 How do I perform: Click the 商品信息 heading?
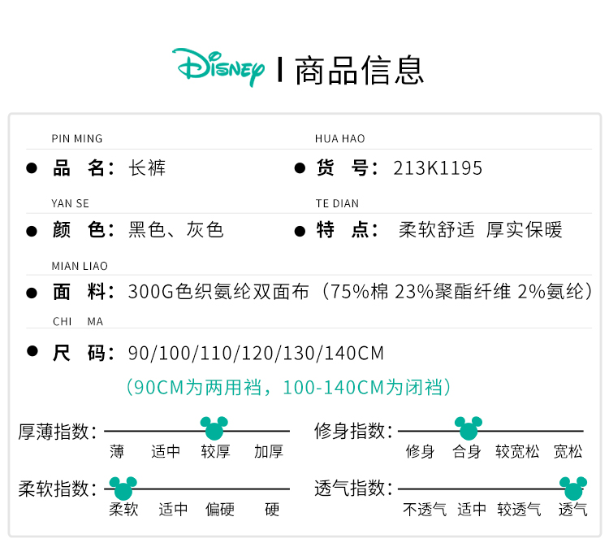click(x=359, y=70)
